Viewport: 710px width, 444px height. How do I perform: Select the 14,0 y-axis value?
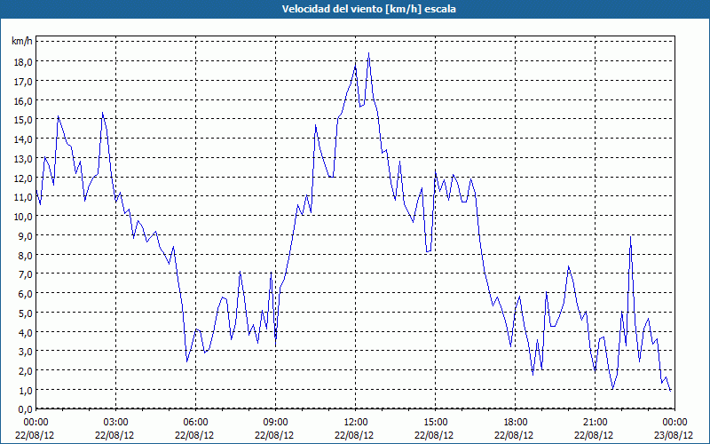pos(22,139)
